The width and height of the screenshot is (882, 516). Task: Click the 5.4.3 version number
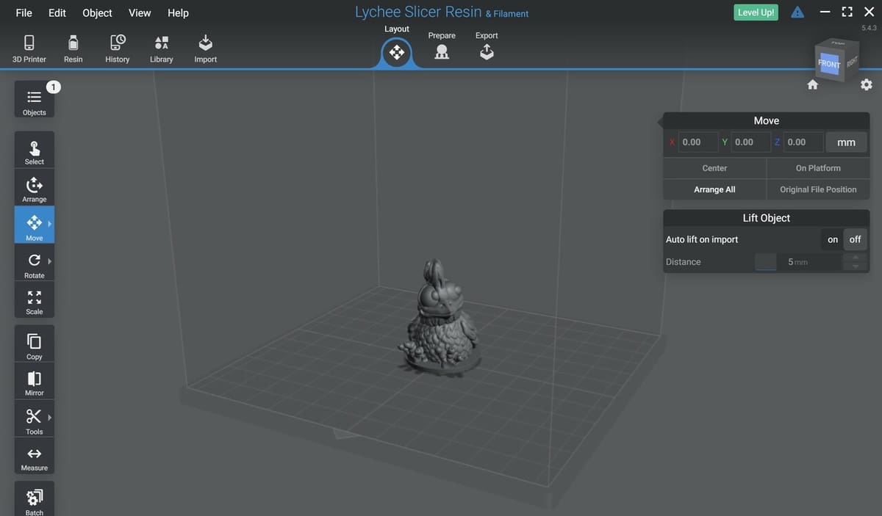[x=869, y=28]
